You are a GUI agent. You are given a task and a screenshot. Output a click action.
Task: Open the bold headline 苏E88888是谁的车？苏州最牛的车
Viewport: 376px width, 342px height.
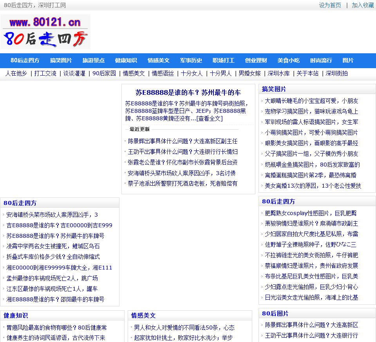[x=188, y=93]
